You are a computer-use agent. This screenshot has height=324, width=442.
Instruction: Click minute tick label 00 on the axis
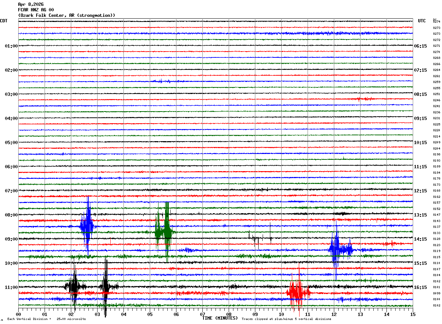tap(18, 314)
